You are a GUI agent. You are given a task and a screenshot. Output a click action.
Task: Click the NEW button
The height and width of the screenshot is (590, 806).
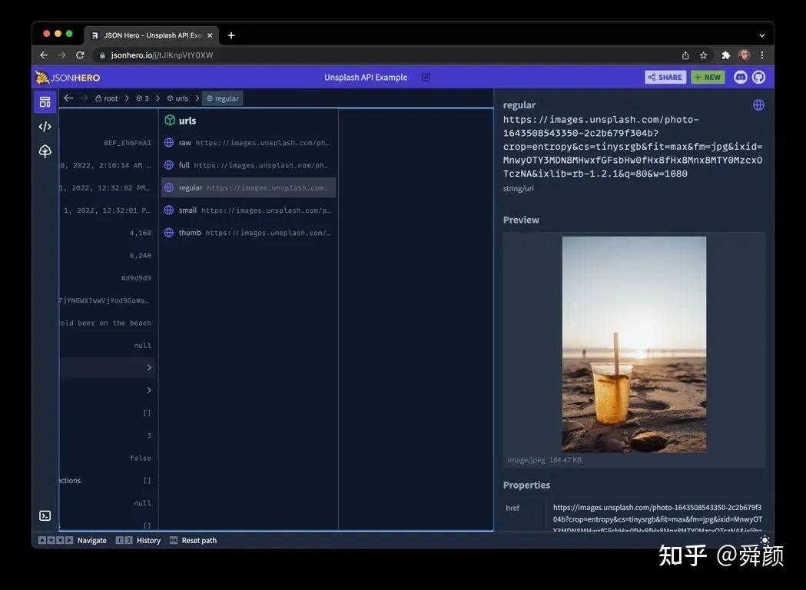tap(708, 77)
